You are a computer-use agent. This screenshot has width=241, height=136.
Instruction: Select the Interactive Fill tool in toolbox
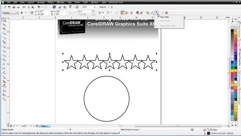[4, 99]
